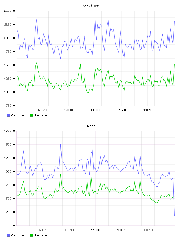Click the 1500.0 y-axis label in Mumbai chart

pyautogui.click(x=9, y=144)
